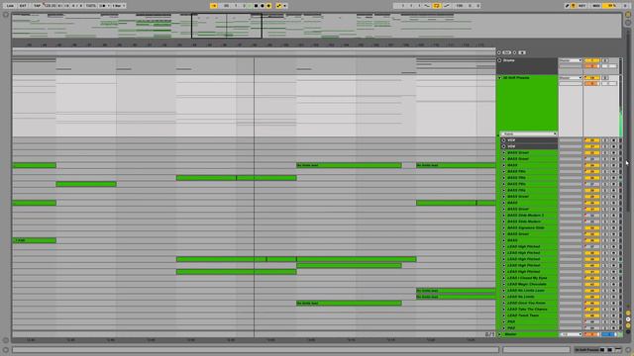Click the D disk overload indicator
634x356 pixels.
[625, 6]
